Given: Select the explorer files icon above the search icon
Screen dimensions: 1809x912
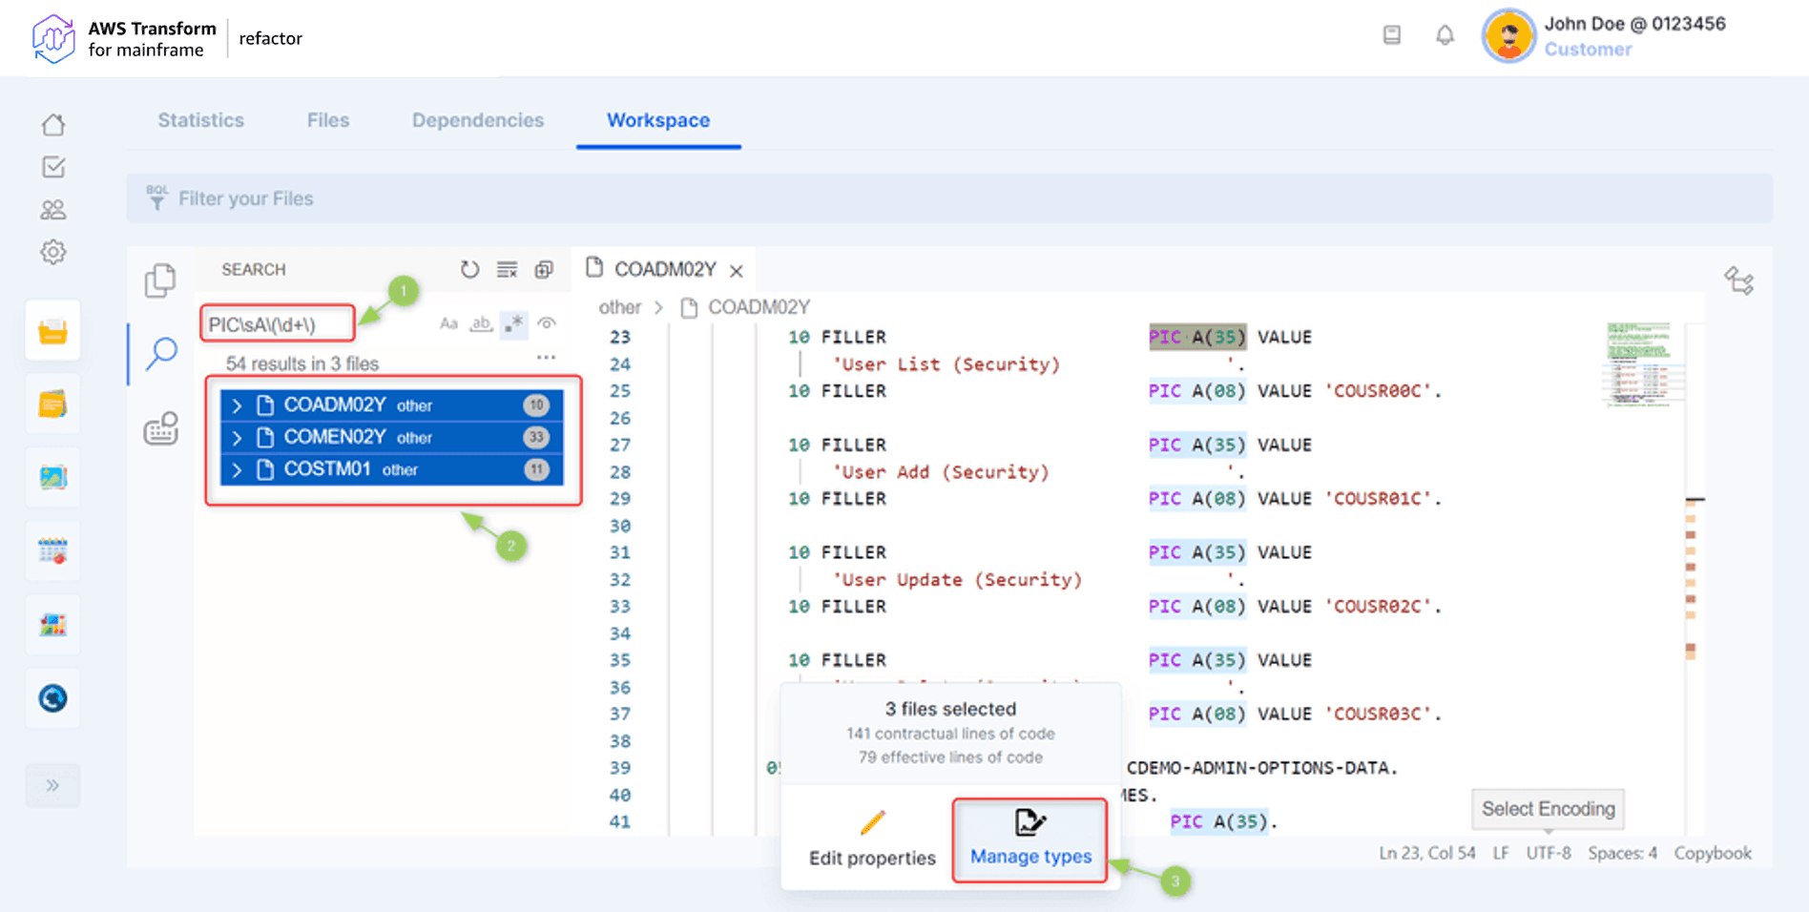Looking at the screenshot, I should pos(161,280).
